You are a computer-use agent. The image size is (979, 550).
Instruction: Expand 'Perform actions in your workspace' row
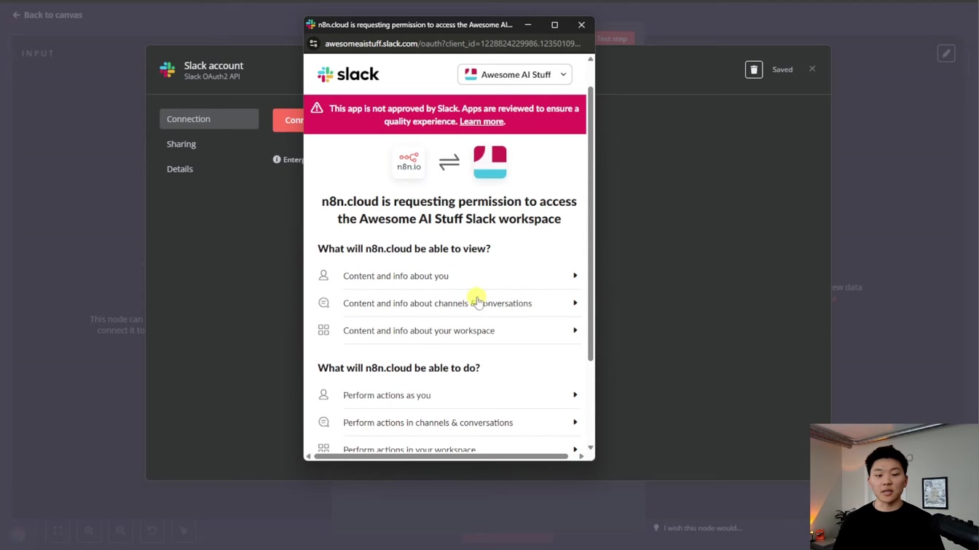448,449
